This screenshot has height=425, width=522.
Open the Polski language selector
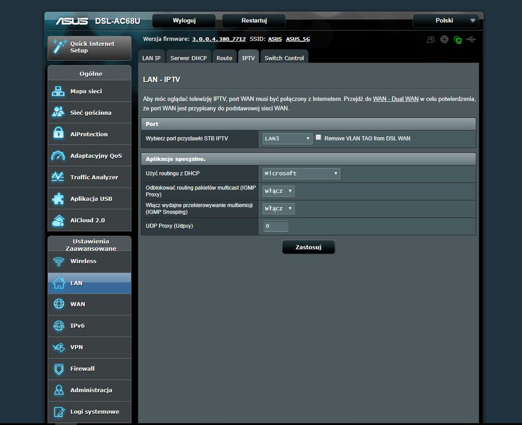pyautogui.click(x=445, y=21)
